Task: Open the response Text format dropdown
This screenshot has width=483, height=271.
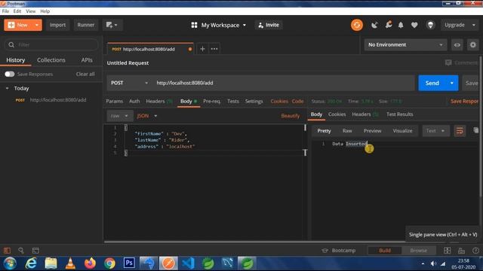Action: [x=435, y=131]
